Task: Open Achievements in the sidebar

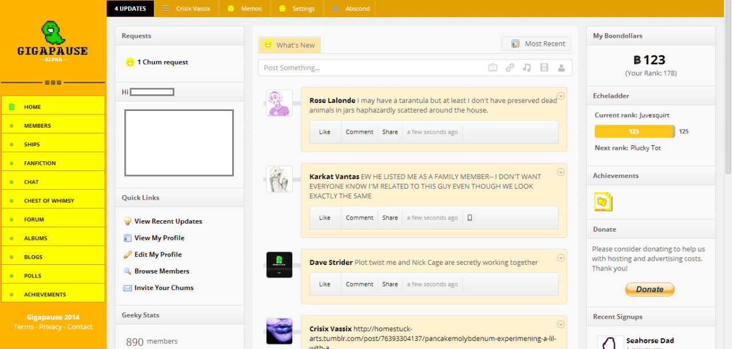Action: 53,294
